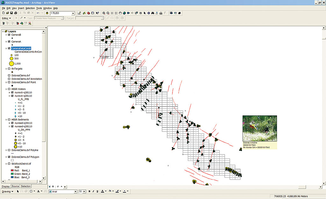Image resolution: width=326 pixels, height=199 pixels.
Task: Enable the HSSR Sediments group checkbox
Action: point(9,120)
